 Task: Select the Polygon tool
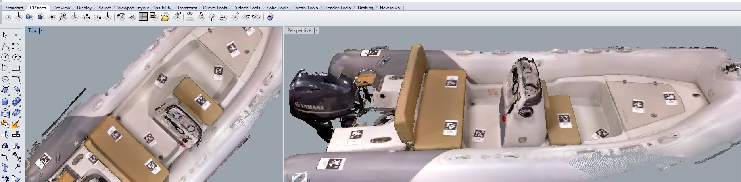point(5,80)
